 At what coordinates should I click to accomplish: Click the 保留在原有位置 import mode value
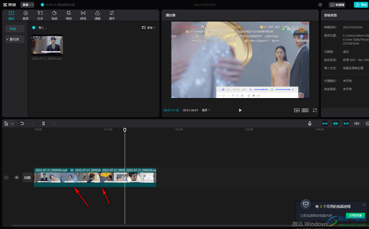(353, 68)
